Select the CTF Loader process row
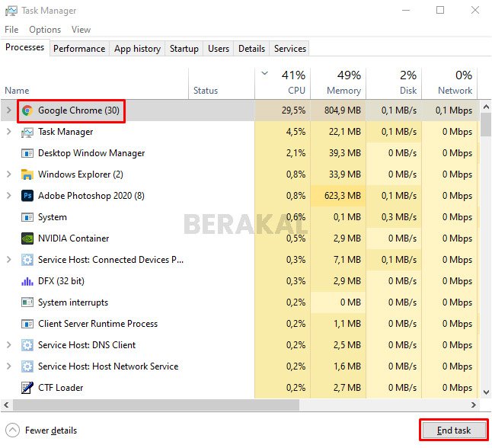Screen dimensions: 492x448 pyautogui.click(x=241, y=388)
